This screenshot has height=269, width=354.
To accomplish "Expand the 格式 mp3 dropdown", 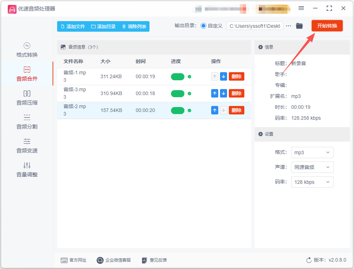I will [312, 152].
